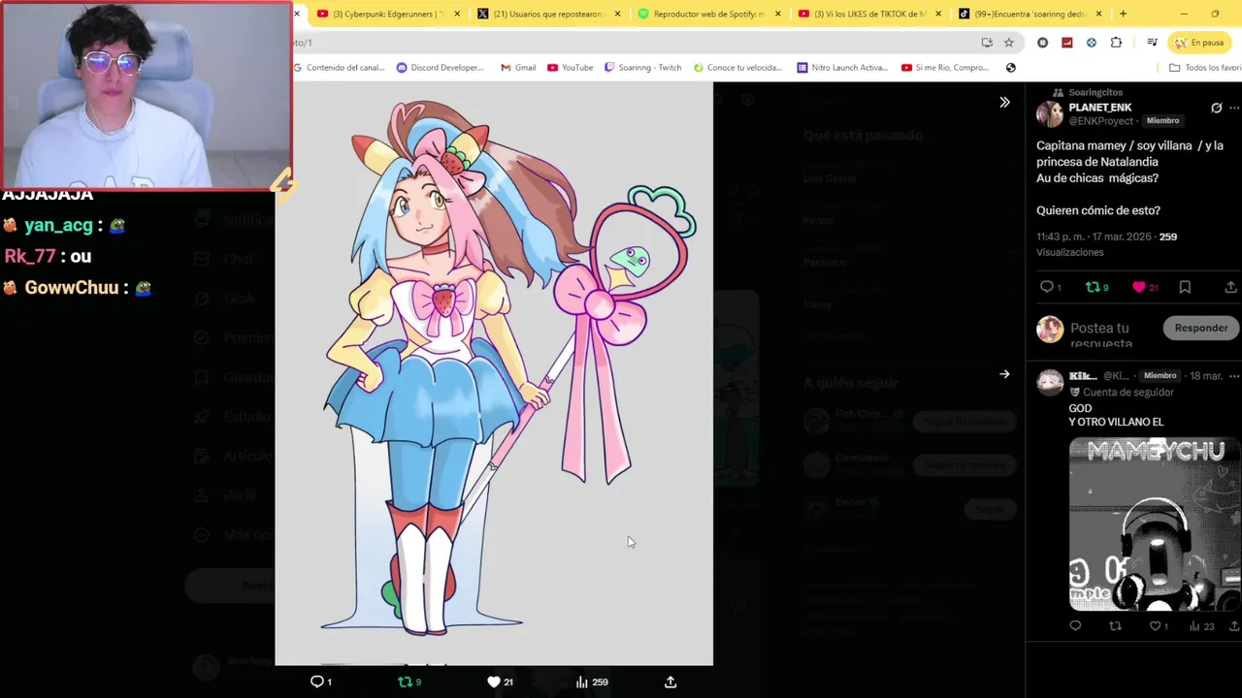
Task: Open the Discord Developer bookmark
Action: [440, 68]
